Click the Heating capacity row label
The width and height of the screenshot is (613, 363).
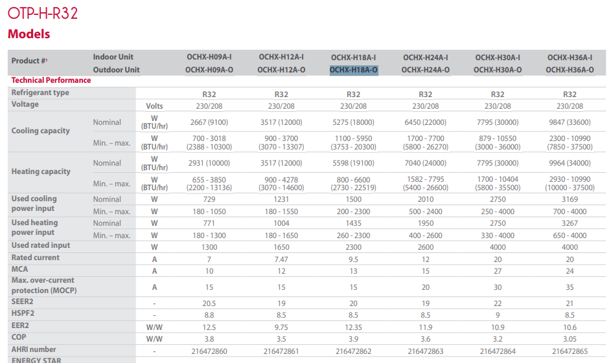pos(41,171)
